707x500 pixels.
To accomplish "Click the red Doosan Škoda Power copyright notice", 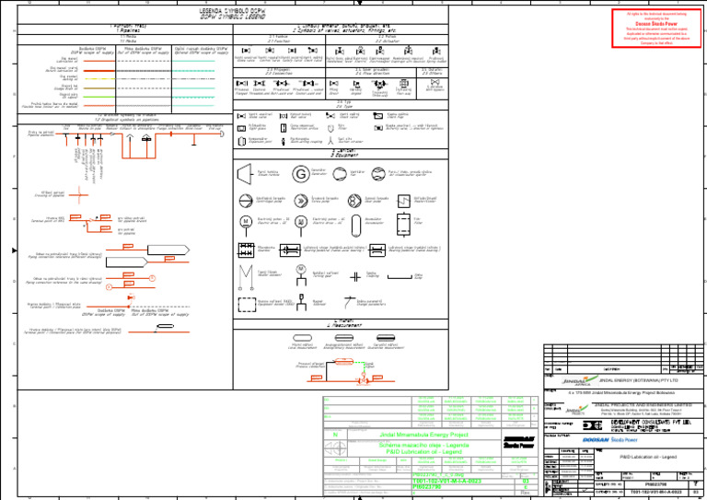I will tap(656, 28).
